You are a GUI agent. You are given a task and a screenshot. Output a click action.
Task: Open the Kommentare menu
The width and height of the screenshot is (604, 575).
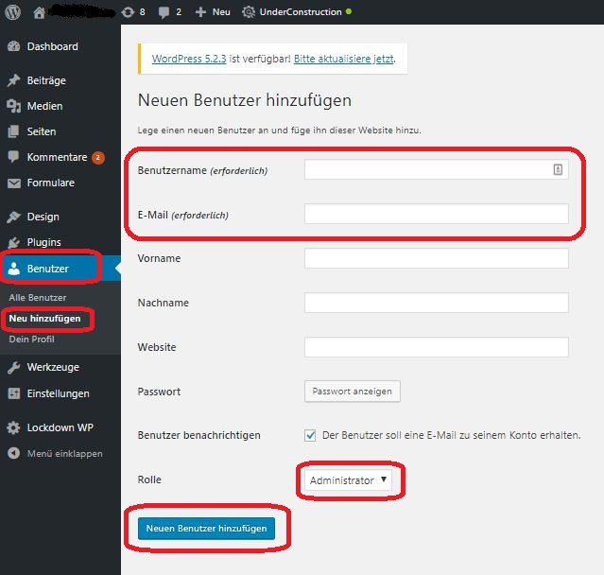(x=57, y=157)
